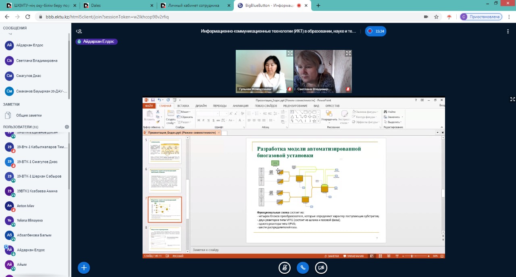Open the ФАЙЛ tab in PowerPoint
This screenshot has height=277, width=516.
click(x=149, y=106)
